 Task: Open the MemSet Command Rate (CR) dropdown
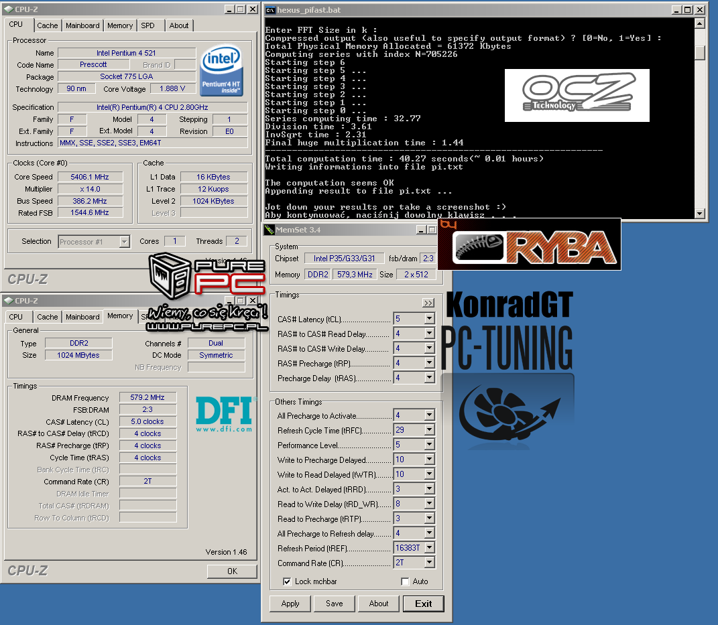429,562
